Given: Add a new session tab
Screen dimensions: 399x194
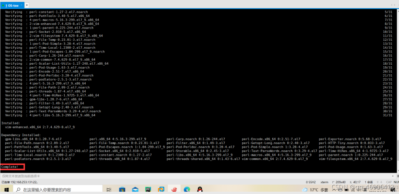Looking at the screenshot, I should (27, 5).
